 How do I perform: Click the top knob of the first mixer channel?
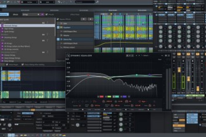161,28
